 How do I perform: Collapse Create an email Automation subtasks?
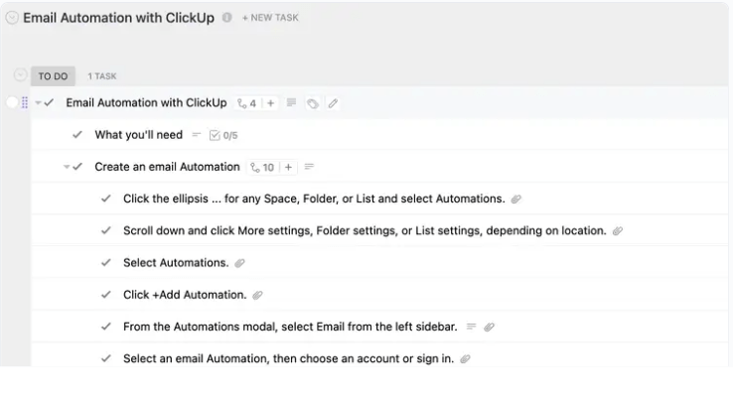[x=67, y=167]
